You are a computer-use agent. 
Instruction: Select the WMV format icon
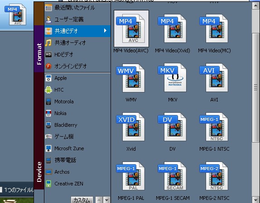pyautogui.click(x=130, y=78)
